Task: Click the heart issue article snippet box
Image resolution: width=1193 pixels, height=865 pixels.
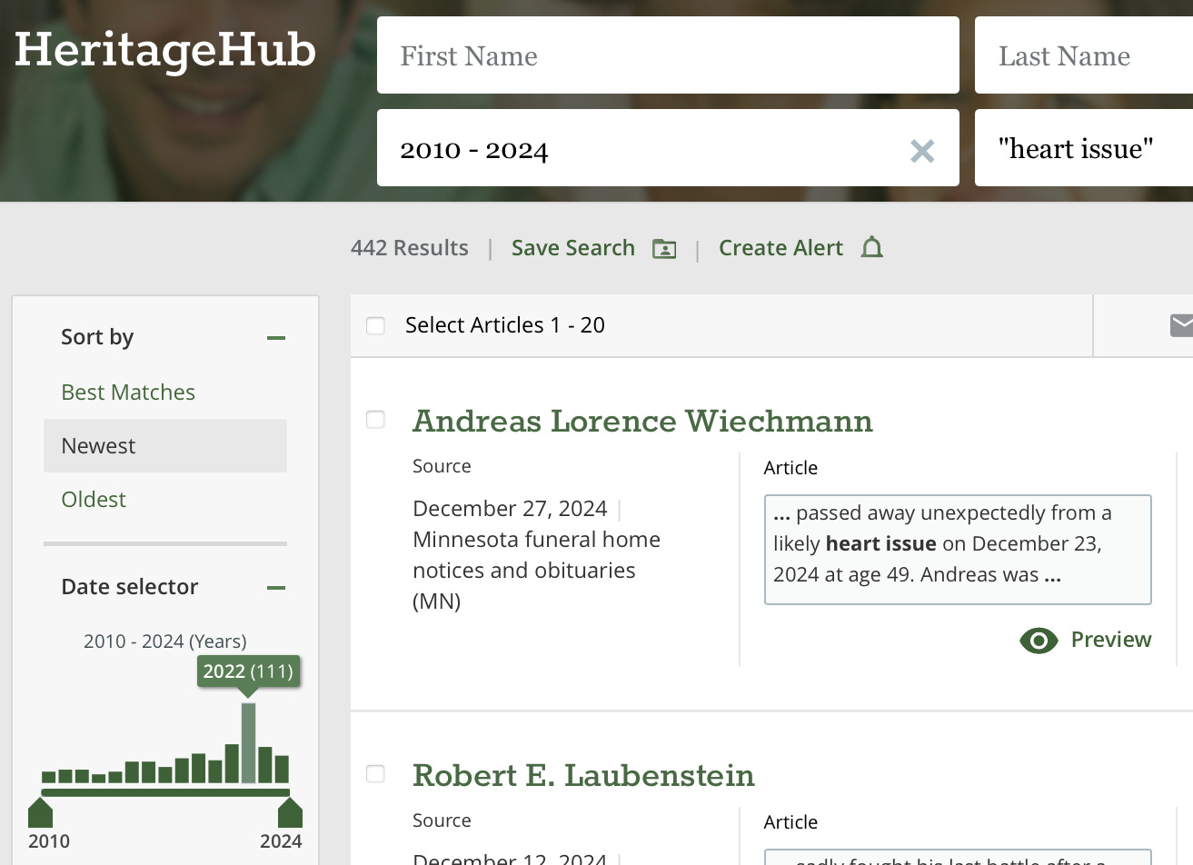Action: 958,550
